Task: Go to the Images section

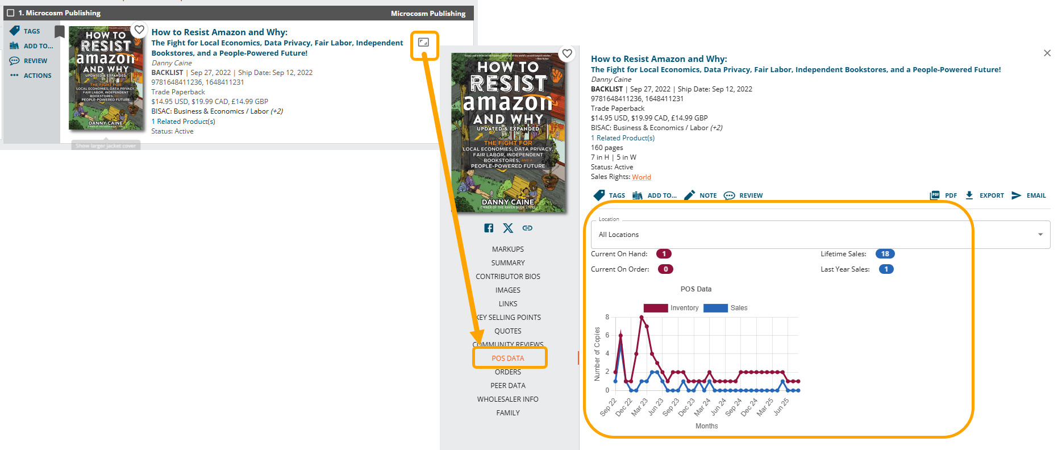Action: (x=508, y=290)
